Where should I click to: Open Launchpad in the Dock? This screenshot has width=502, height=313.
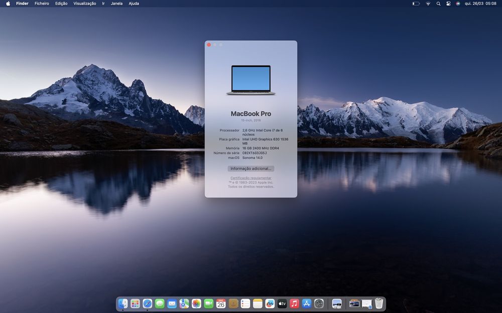pyautogui.click(x=135, y=303)
